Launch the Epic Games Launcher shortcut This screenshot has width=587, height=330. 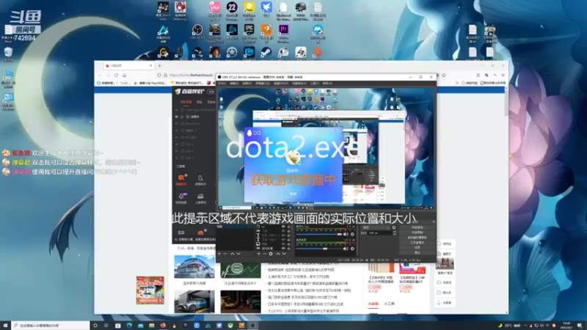click(x=249, y=31)
